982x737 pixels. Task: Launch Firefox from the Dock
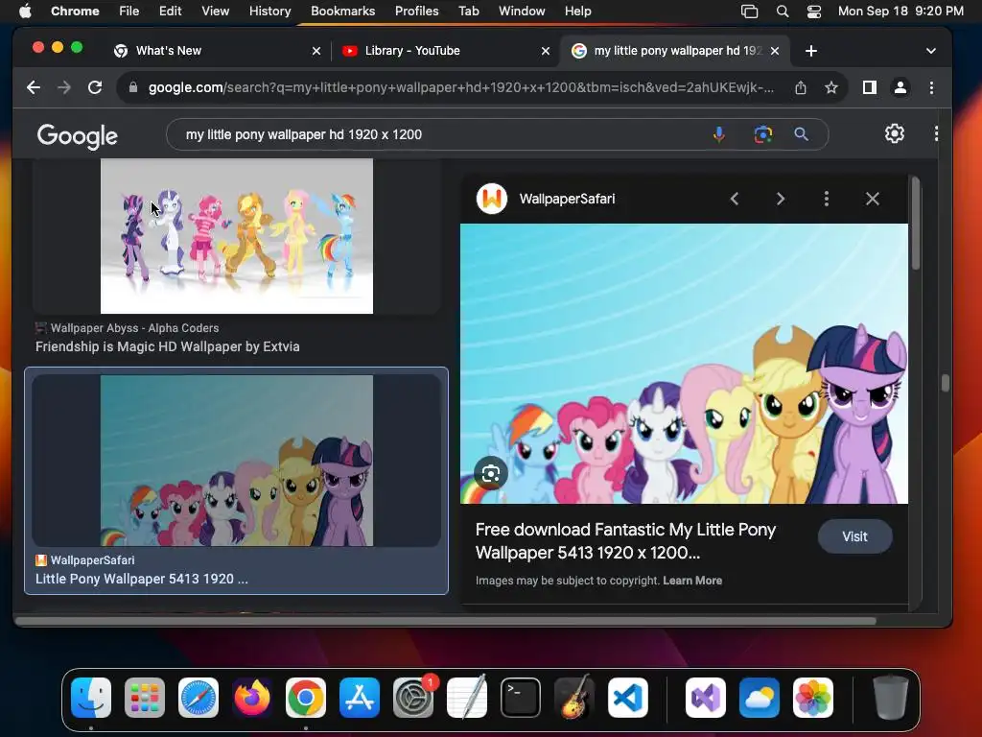pos(252,698)
